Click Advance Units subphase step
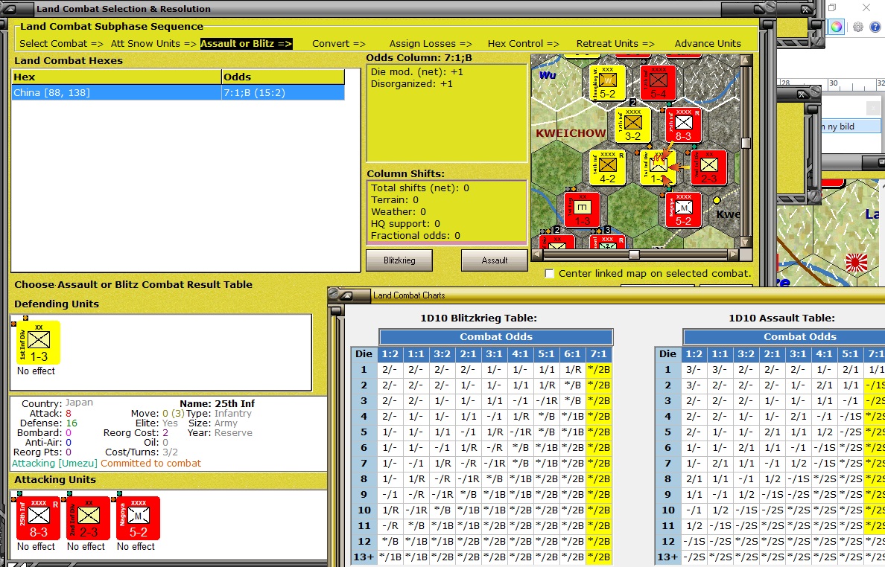Image resolution: width=885 pixels, height=567 pixels. click(708, 43)
